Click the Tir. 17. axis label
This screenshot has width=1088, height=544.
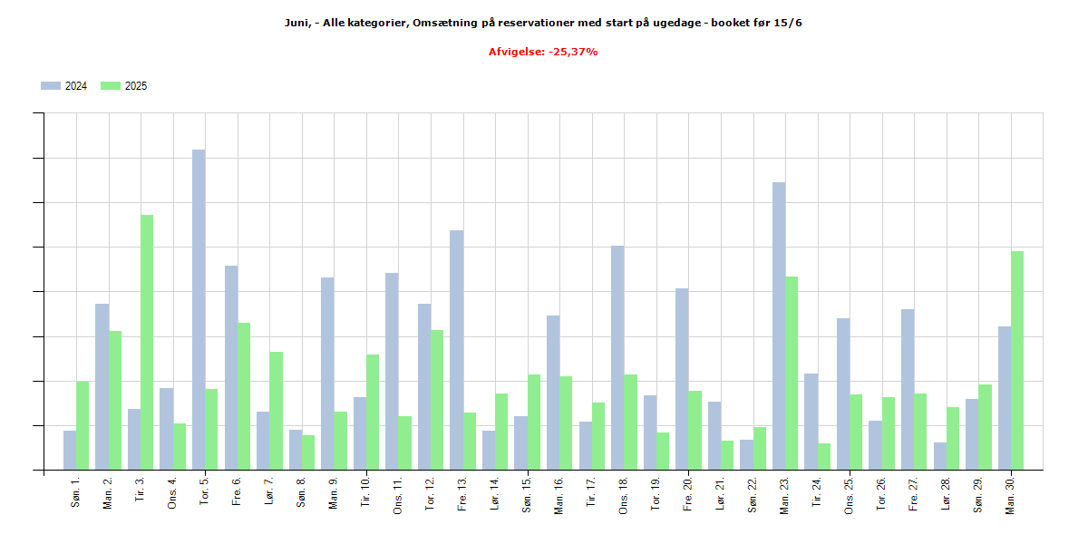591,491
